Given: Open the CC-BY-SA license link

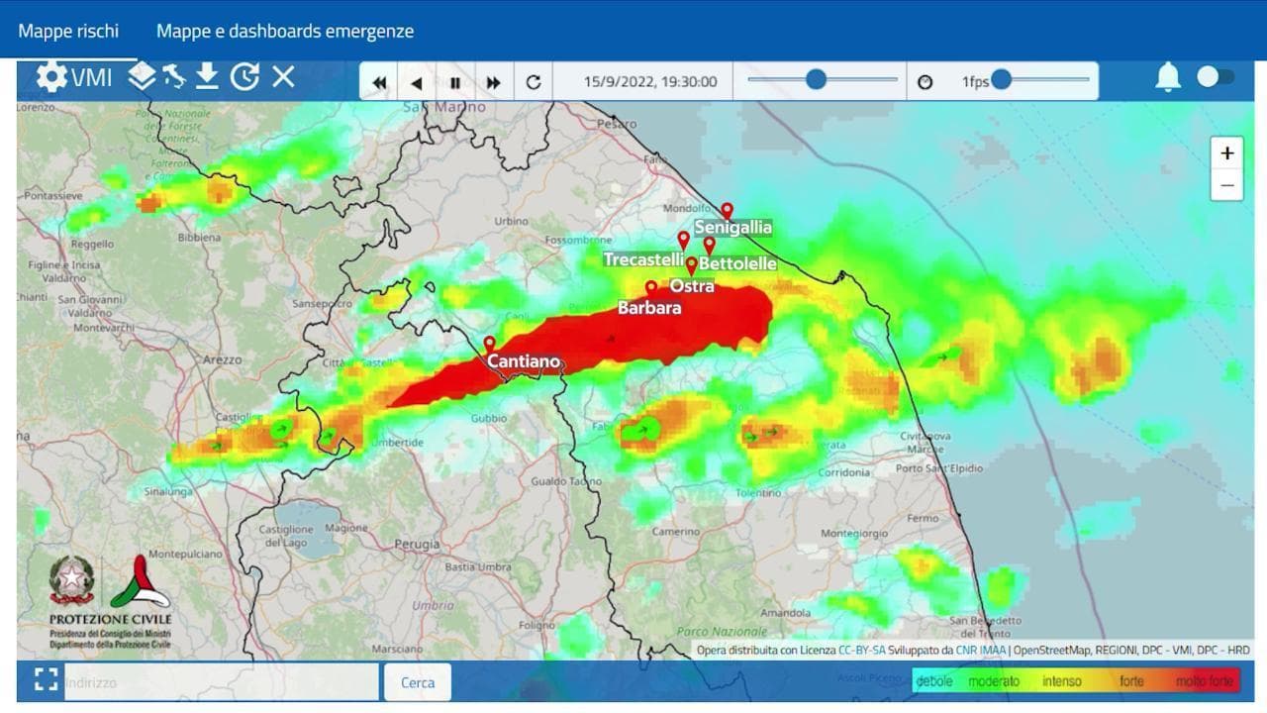Looking at the screenshot, I should [x=861, y=651].
